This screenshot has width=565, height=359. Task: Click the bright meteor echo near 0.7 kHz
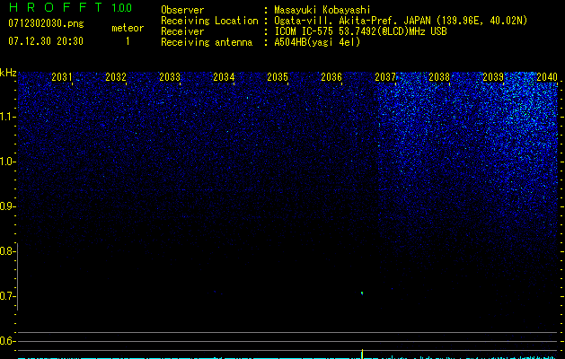coord(362,293)
